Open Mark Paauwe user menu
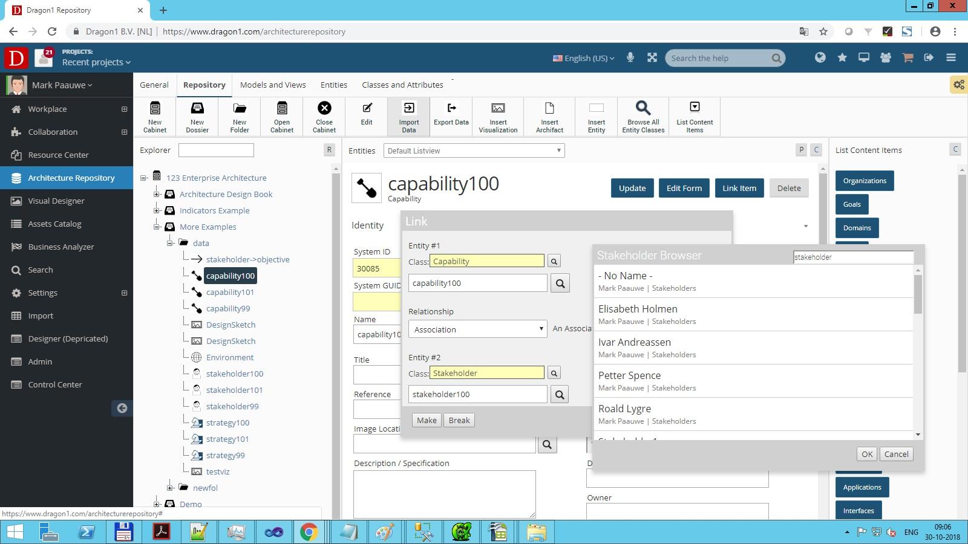Viewport: 968px width, 544px height. (x=62, y=85)
